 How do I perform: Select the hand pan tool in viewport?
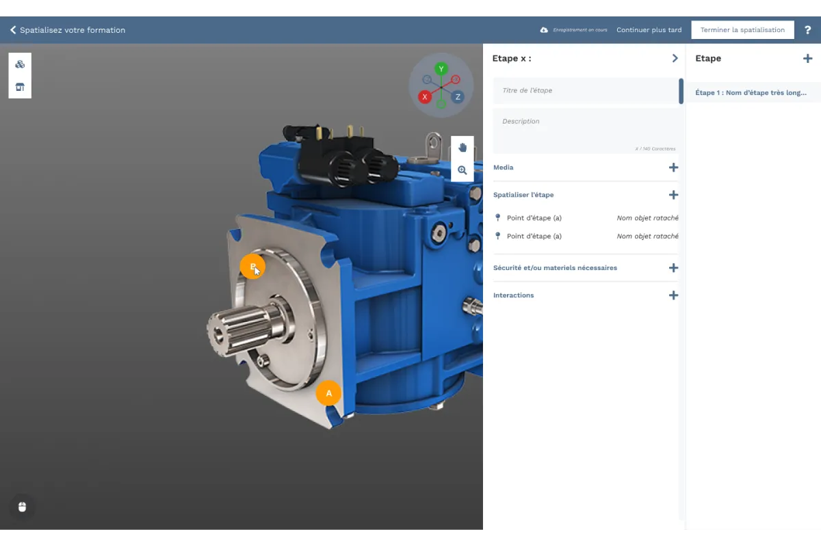(x=462, y=147)
